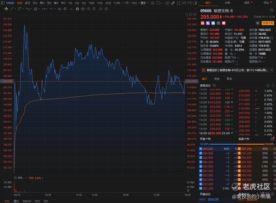Screen dimensions: 276x203
Task: Select the 5分 interval
Action: [84, 3]
